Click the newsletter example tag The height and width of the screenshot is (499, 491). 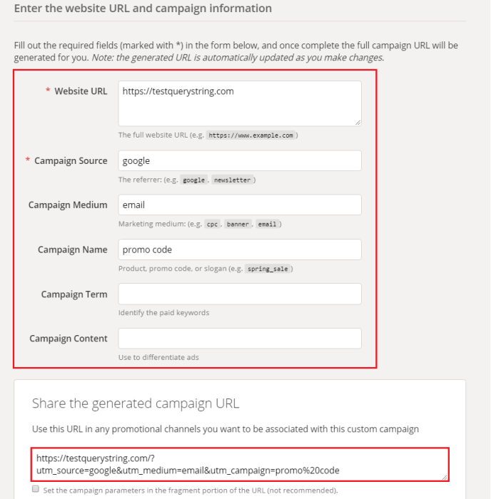(x=232, y=180)
